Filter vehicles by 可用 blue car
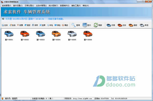Image resolution: width=153 pixels, height=101 pixels. click(x=111, y=25)
